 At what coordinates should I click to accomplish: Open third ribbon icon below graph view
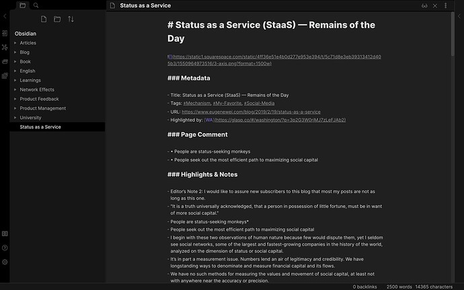[5, 61]
